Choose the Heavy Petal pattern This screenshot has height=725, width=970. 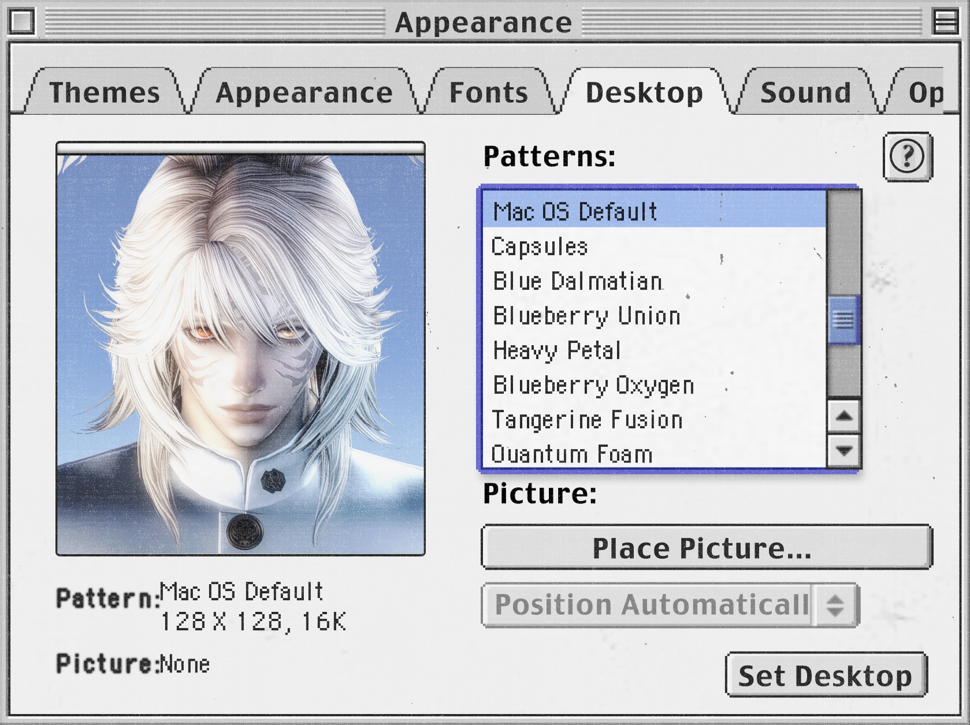click(655, 350)
